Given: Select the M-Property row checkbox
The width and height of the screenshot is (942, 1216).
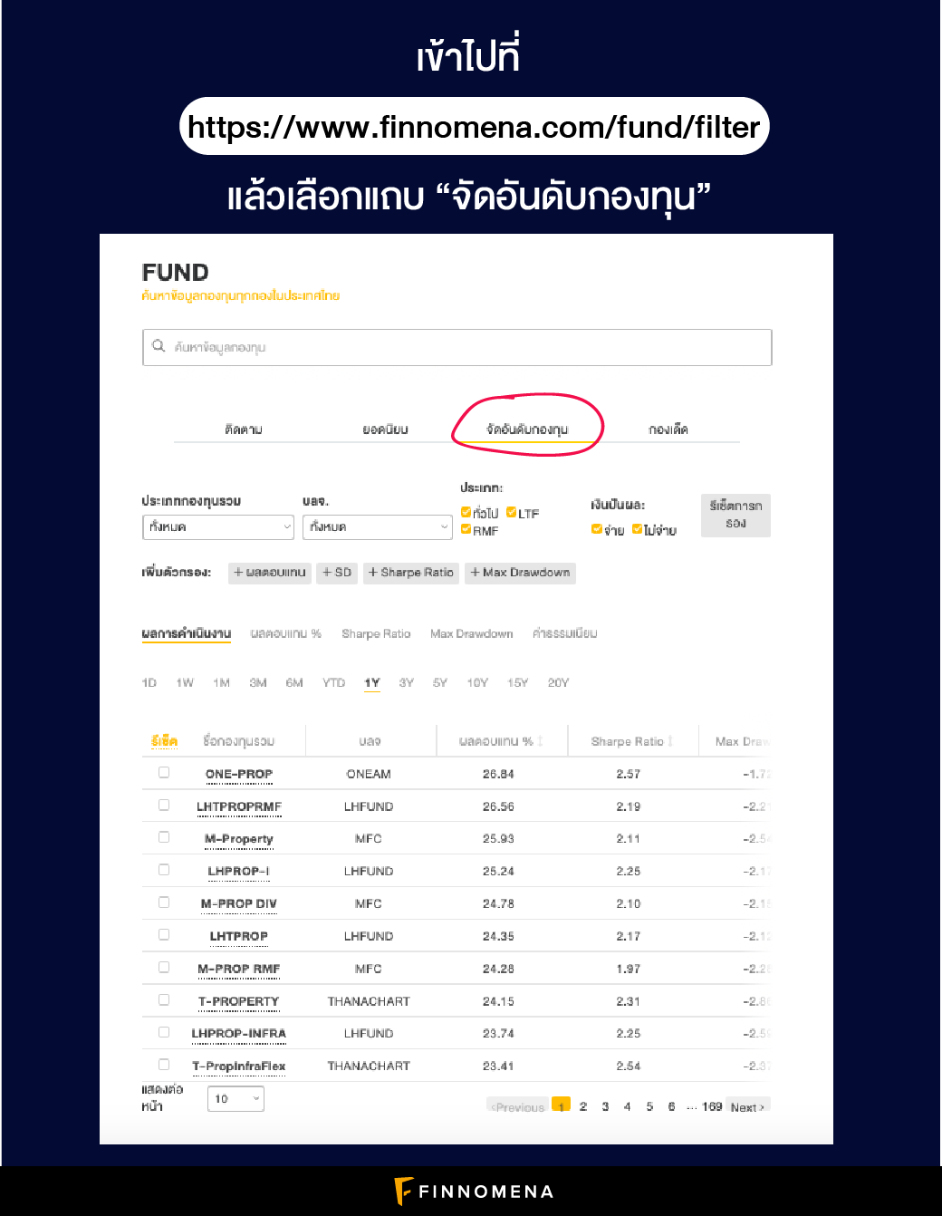Looking at the screenshot, I should (x=164, y=837).
